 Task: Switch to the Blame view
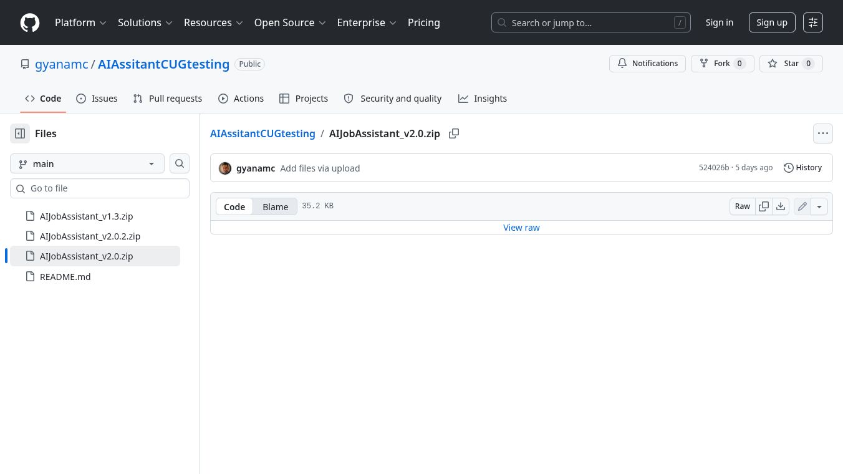[275, 206]
